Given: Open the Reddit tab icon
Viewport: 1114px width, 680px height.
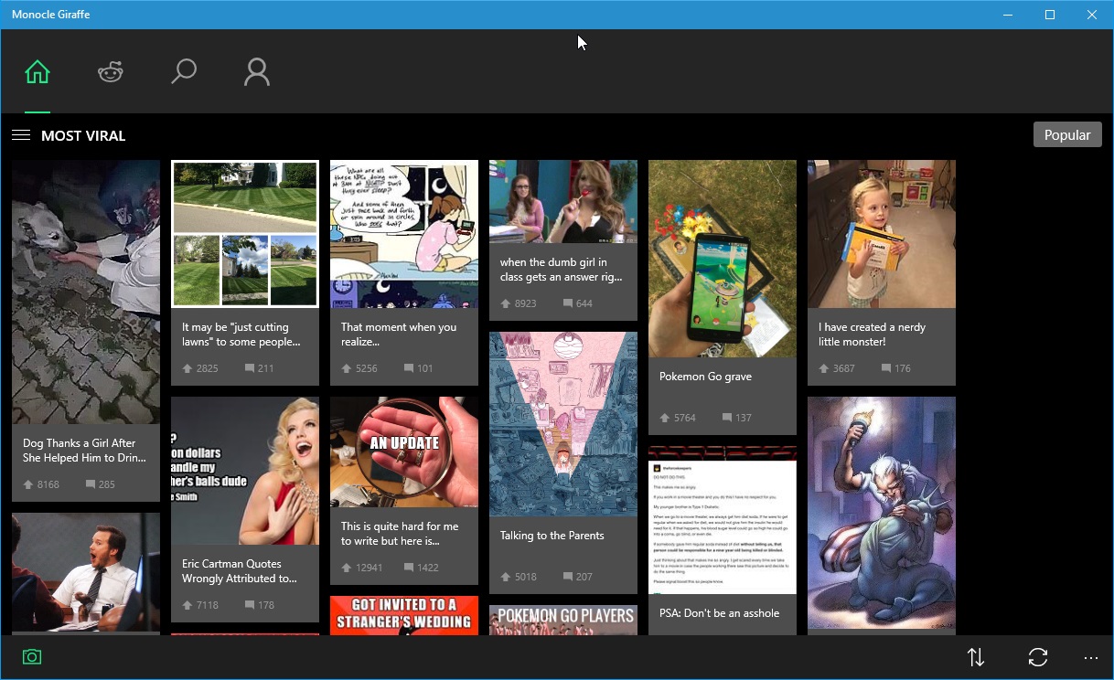Looking at the screenshot, I should pos(111,72).
